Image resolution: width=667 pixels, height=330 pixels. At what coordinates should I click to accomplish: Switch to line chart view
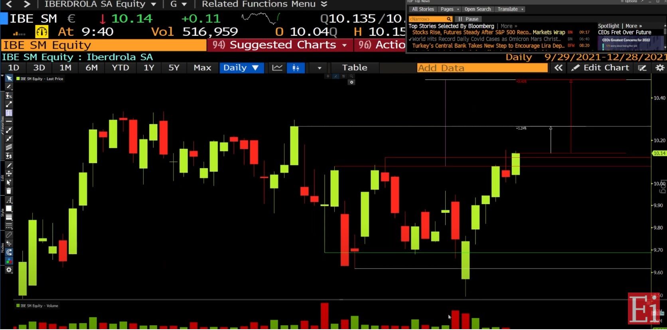click(x=277, y=68)
